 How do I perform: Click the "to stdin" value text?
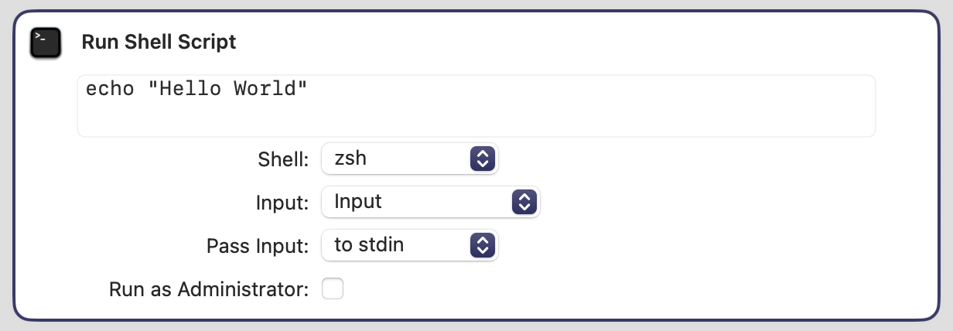[x=369, y=245]
